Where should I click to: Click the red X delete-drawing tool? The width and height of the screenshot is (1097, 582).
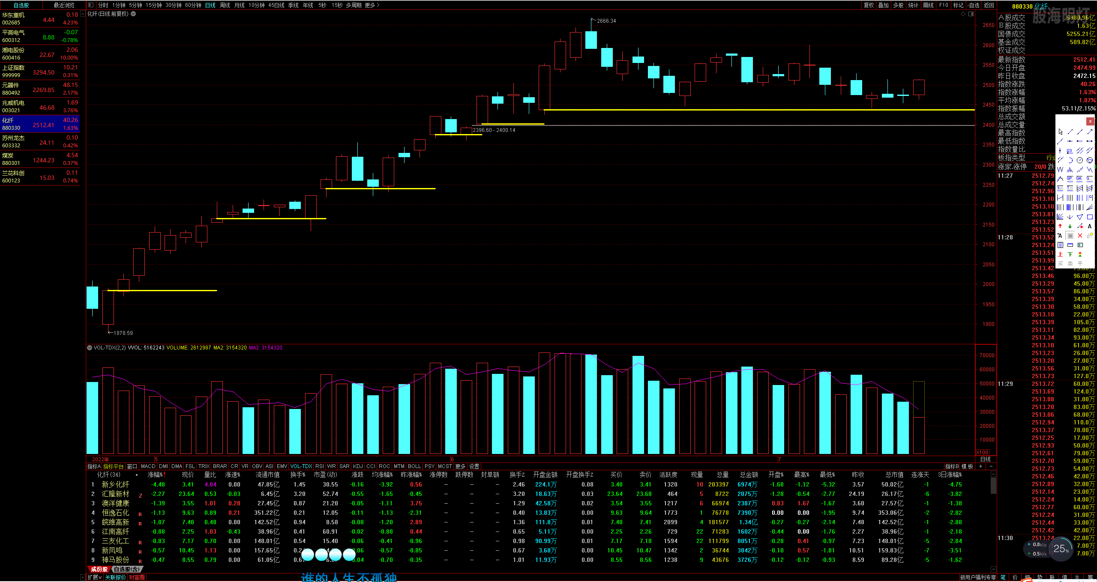pyautogui.click(x=1080, y=236)
